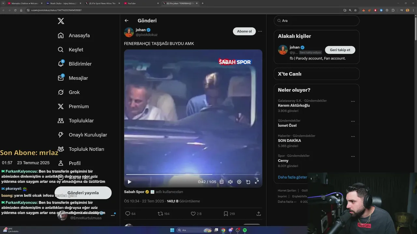The width and height of the screenshot is (417, 234).
Task: Switch to the YouTube browser tab
Action: pos(141,3)
